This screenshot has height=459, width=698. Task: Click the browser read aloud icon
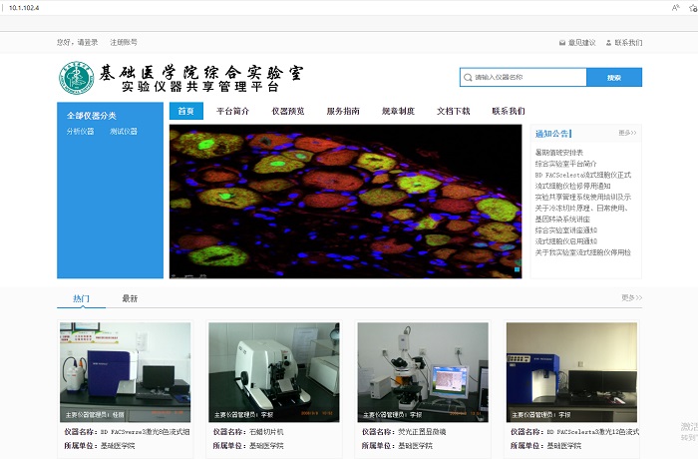point(675,7)
